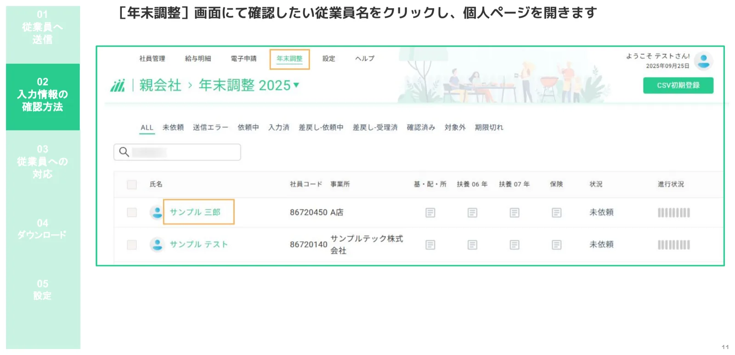Viewport: 735px width, 355px height.
Task: Open 保険 document icon for サンプル 三郎
Action: (556, 213)
